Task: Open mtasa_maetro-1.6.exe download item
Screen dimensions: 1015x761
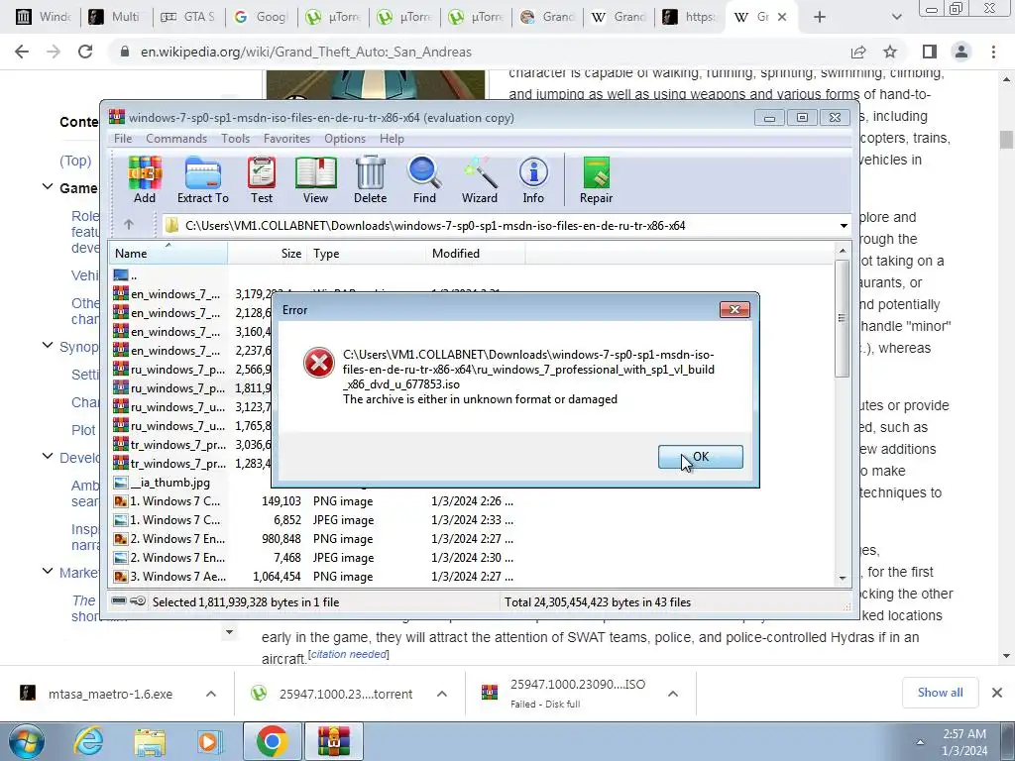Action: (x=110, y=694)
